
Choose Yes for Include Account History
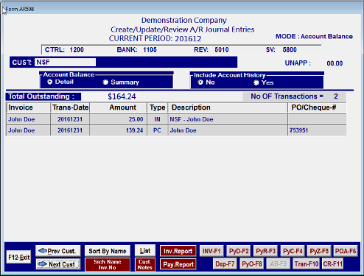256,82
